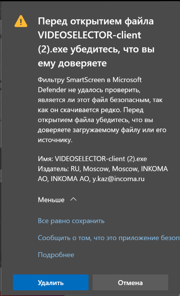
Task: Dismiss the dialog using "Отмена" button
Action: (x=130, y=282)
